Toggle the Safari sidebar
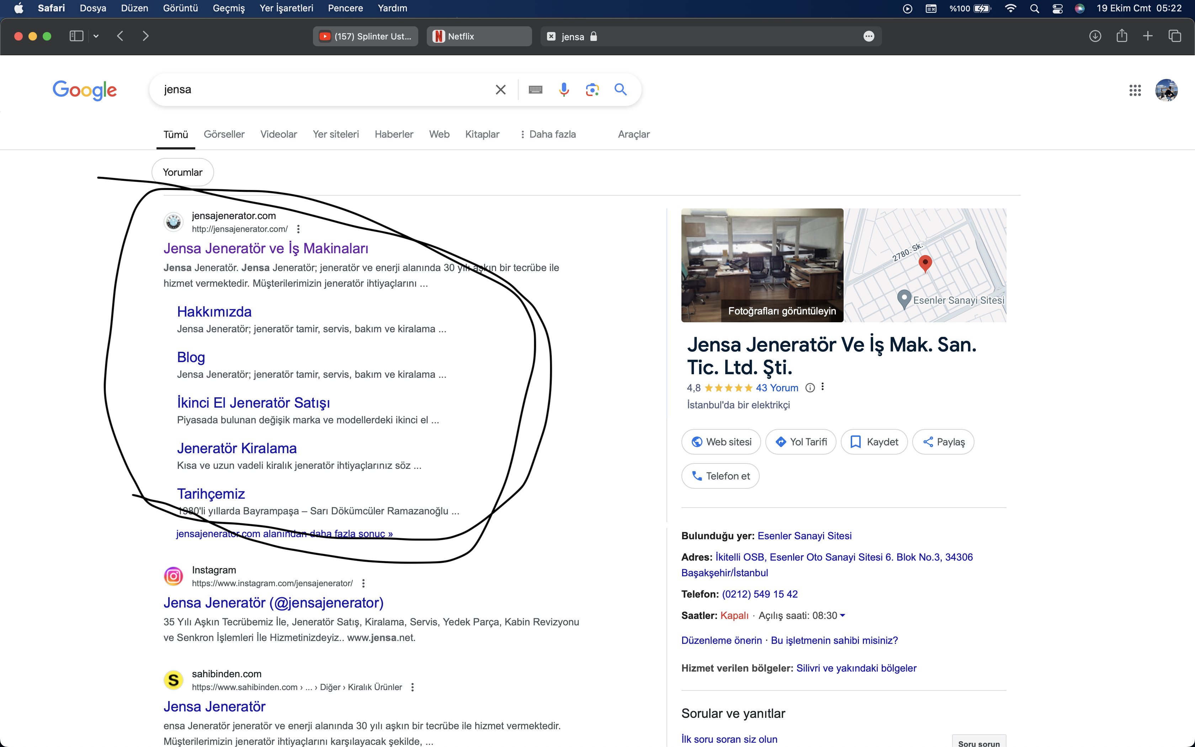This screenshot has height=747, width=1195. [x=76, y=36]
